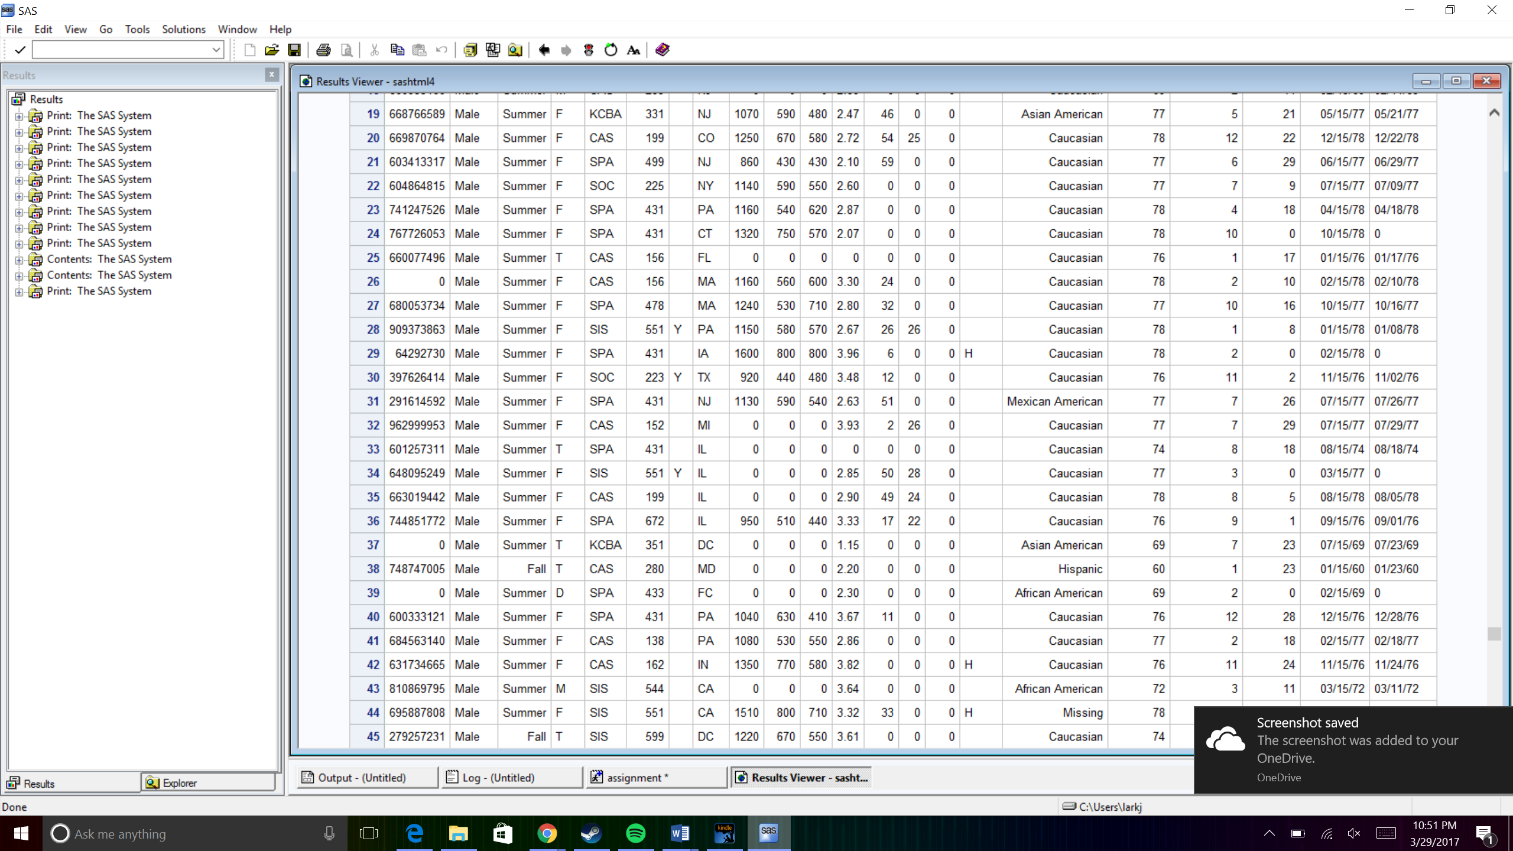Image resolution: width=1513 pixels, height=851 pixels.
Task: Click the Copy toolbar icon
Action: [397, 50]
